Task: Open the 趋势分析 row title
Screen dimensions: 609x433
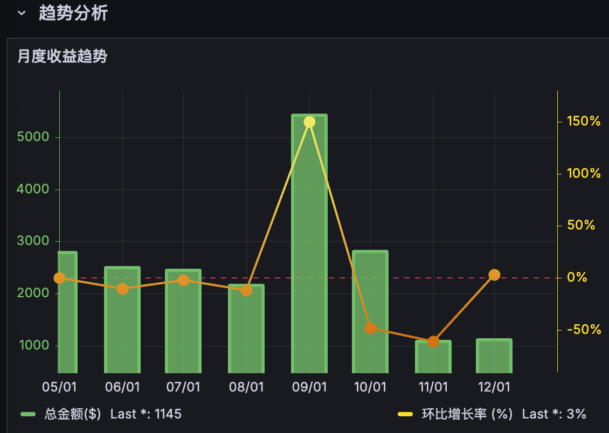Action: pos(73,13)
